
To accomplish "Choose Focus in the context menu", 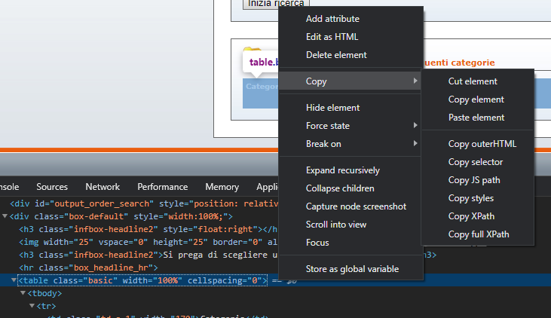I will [350, 243].
